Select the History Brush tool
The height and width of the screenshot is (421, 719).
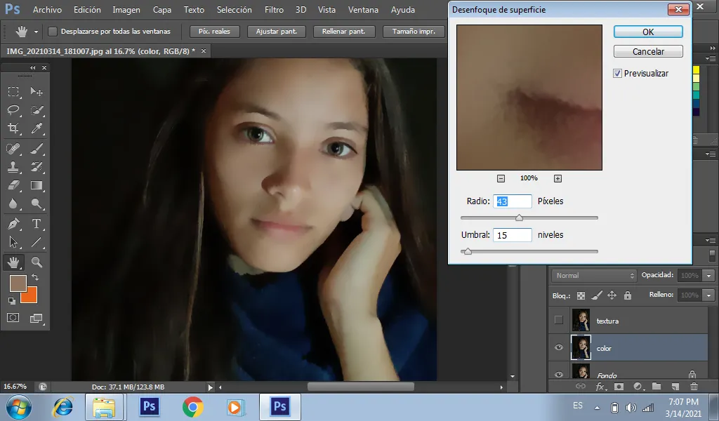(37, 167)
